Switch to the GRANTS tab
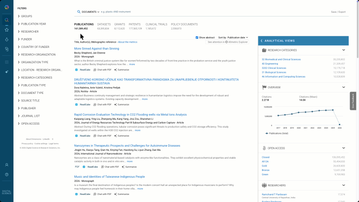 pyautogui.click(x=120, y=26)
